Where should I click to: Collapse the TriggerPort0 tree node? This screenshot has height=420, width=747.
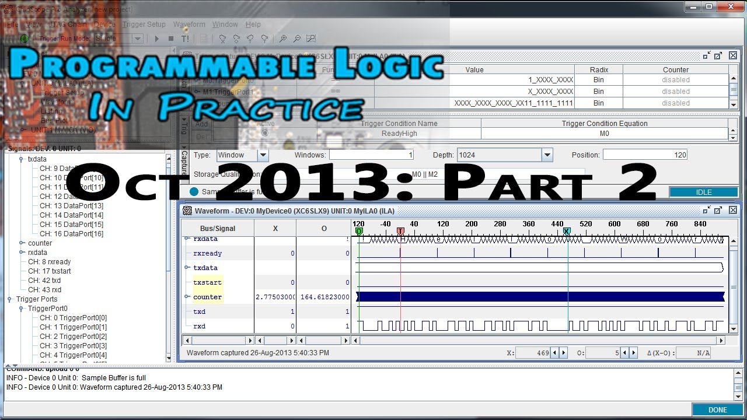click(22, 309)
